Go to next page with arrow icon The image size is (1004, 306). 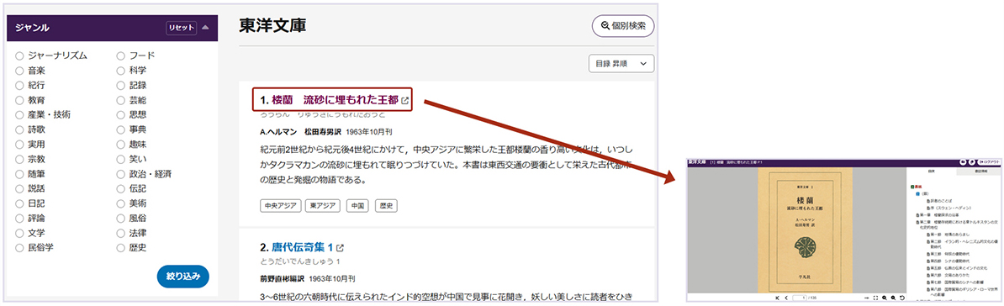point(866,298)
